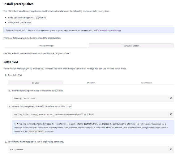Choose the on Linux tab
The height and width of the screenshot is (155, 175).
pyautogui.click(x=36, y=83)
